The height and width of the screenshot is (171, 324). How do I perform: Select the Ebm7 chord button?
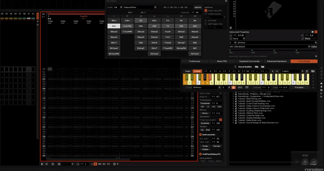click(x=154, y=48)
